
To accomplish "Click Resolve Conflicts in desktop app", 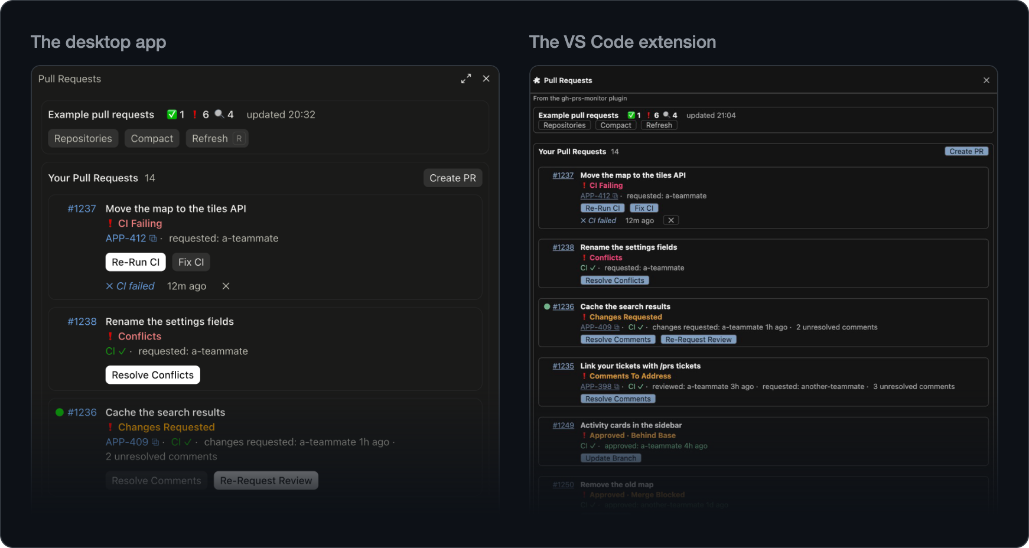I will 152,375.
